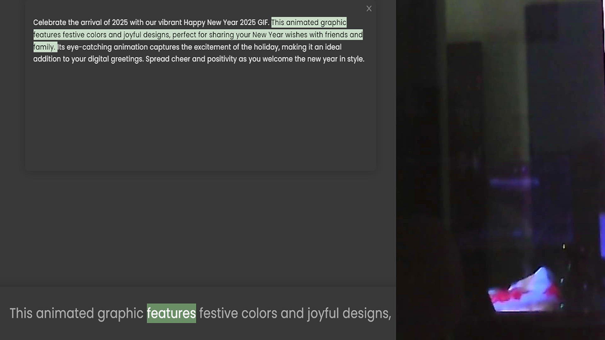Click 'eye-catching' word in the description

89,47
